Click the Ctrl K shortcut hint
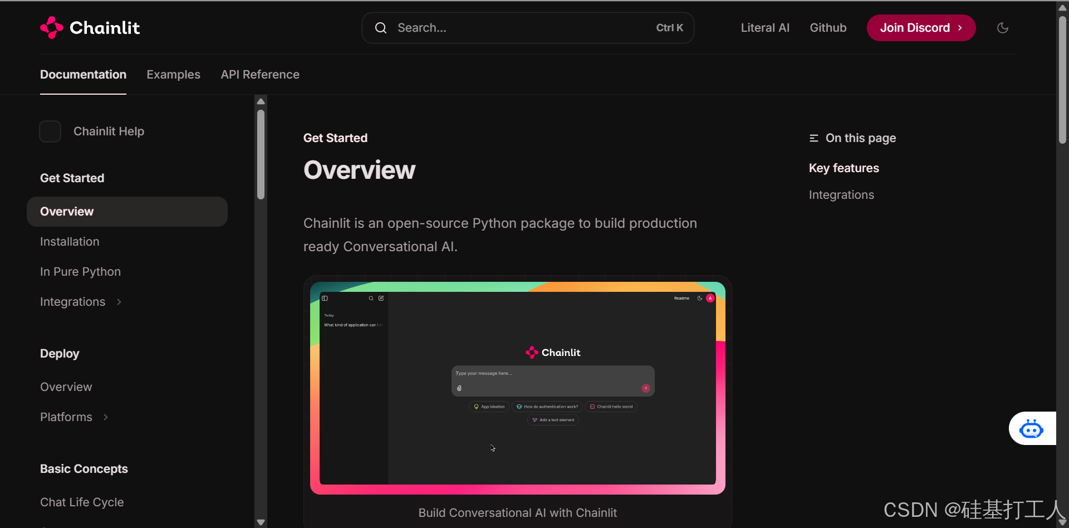The image size is (1069, 528). click(x=669, y=28)
